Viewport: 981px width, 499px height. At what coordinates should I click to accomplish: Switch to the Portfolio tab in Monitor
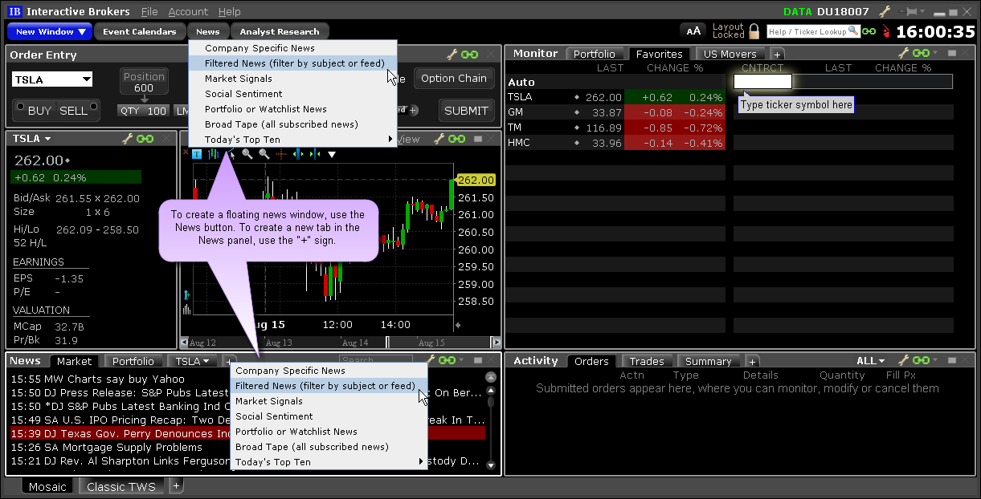coord(595,55)
